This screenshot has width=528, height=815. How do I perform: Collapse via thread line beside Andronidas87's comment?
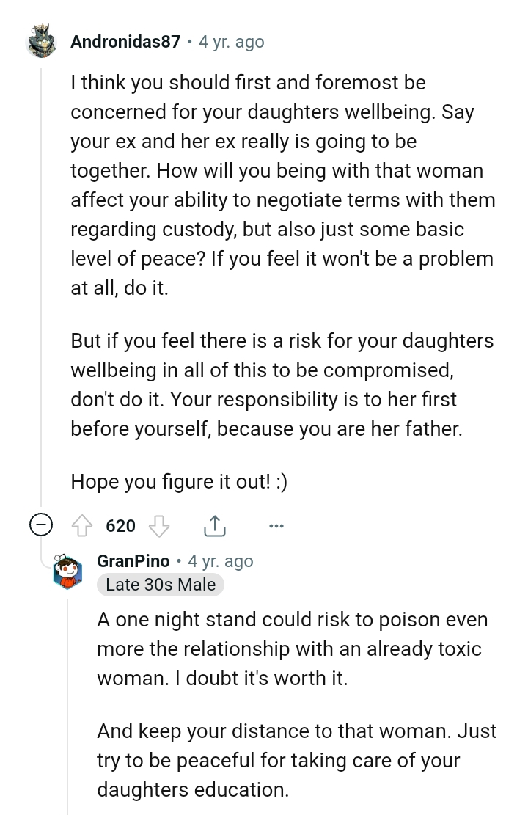tap(41, 293)
